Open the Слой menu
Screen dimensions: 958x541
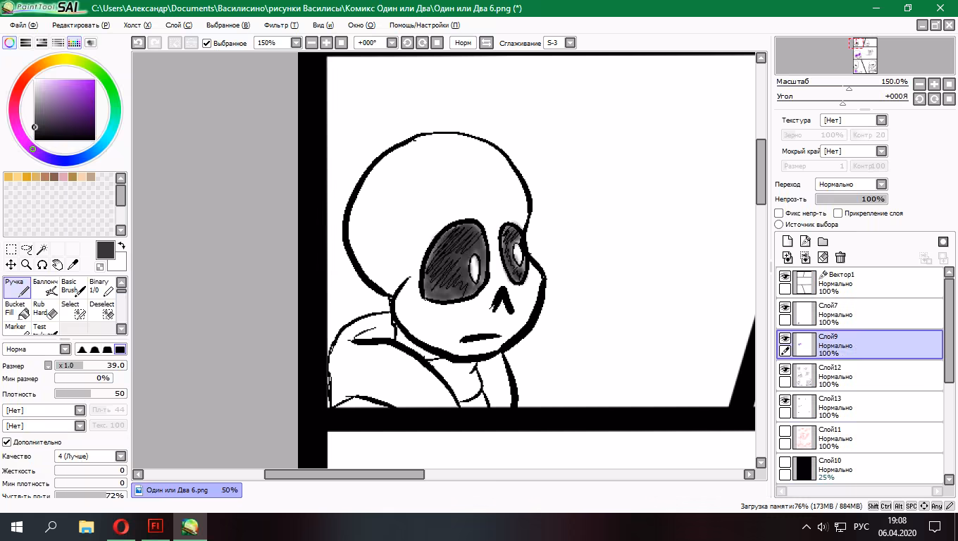[x=178, y=25]
